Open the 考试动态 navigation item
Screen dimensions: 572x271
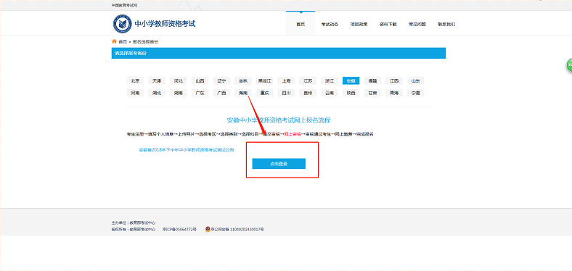[330, 25]
